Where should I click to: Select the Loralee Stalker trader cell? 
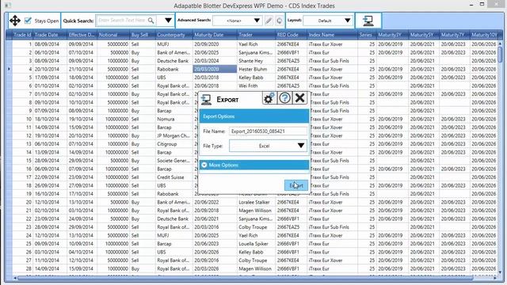[x=256, y=203]
